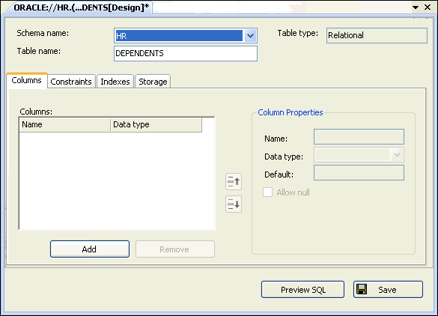Screen dimensions: 438x316
Task: Select the Columns tab
Action: [x=26, y=80]
